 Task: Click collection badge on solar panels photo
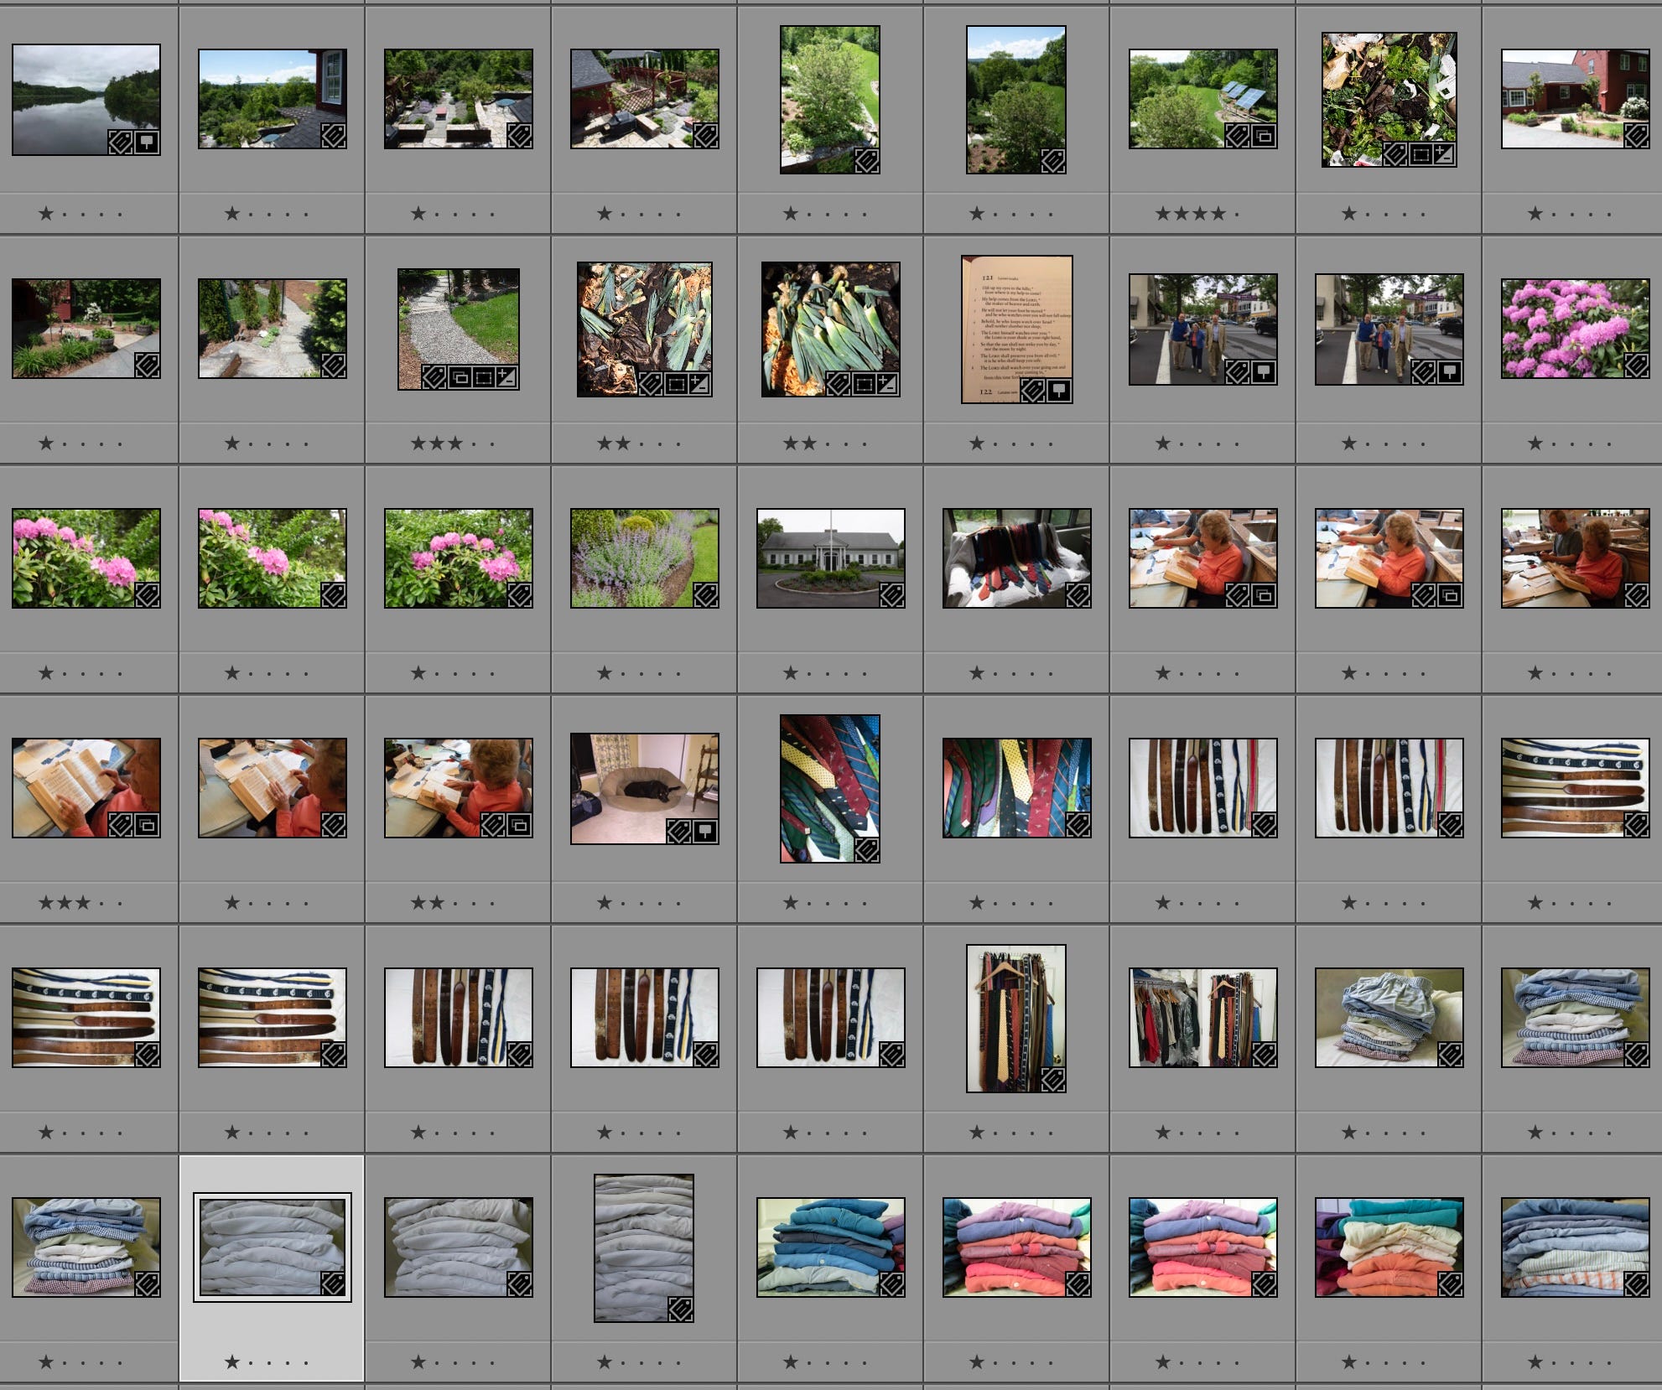(x=1263, y=136)
